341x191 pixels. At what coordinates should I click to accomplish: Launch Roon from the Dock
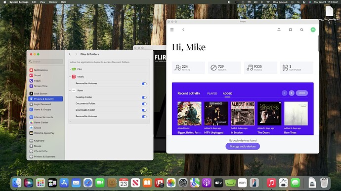pyautogui.click(x=242, y=183)
